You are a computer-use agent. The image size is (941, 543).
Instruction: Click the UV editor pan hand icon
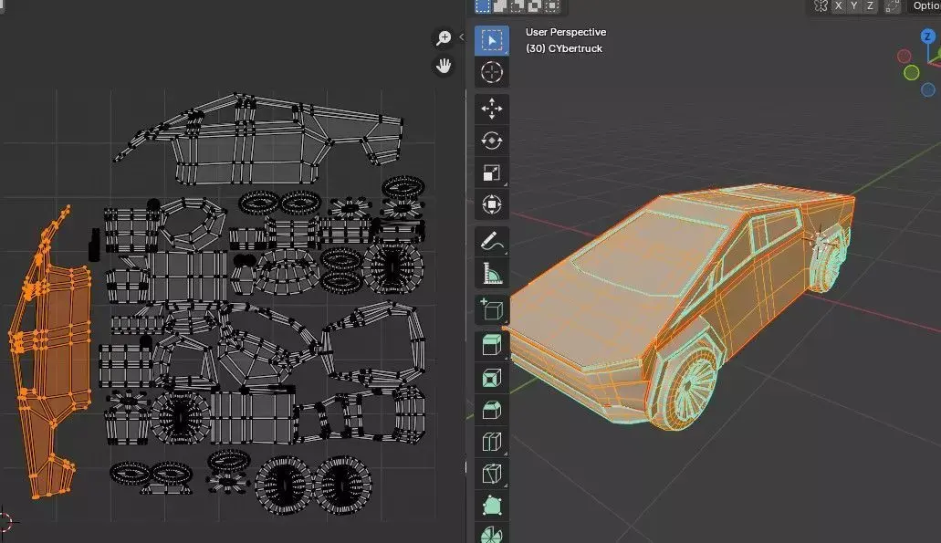tap(444, 66)
